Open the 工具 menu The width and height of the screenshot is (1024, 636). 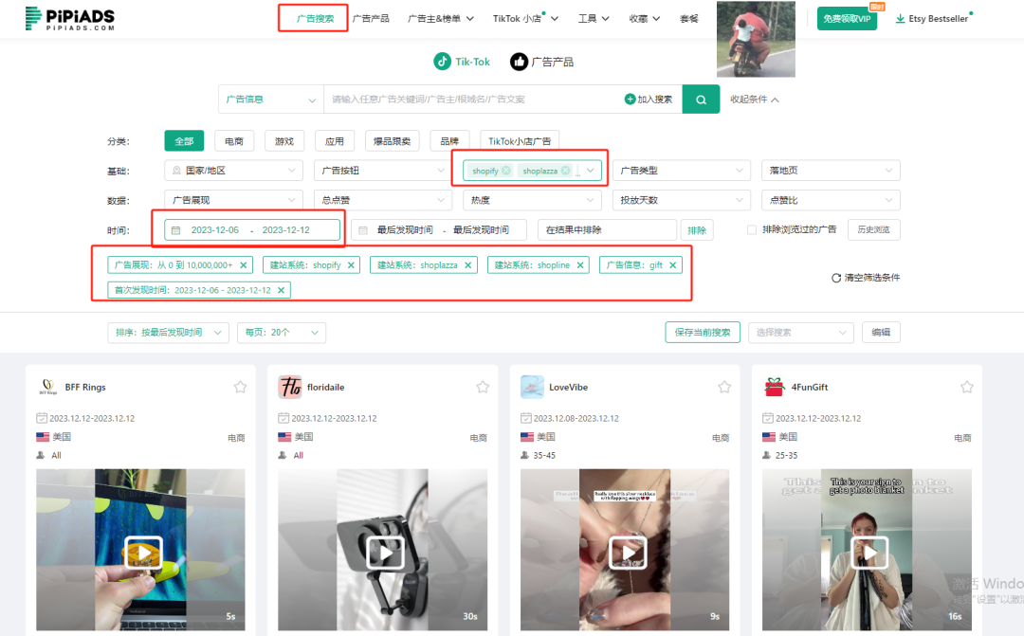(x=594, y=18)
